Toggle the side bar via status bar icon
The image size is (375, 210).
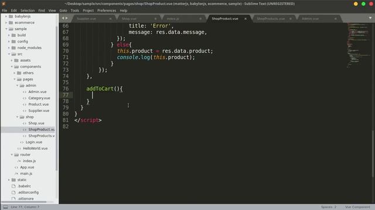click(x=5, y=207)
